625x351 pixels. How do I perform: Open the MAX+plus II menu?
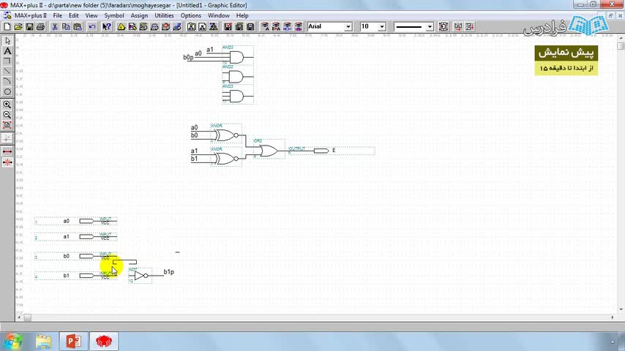coord(30,15)
